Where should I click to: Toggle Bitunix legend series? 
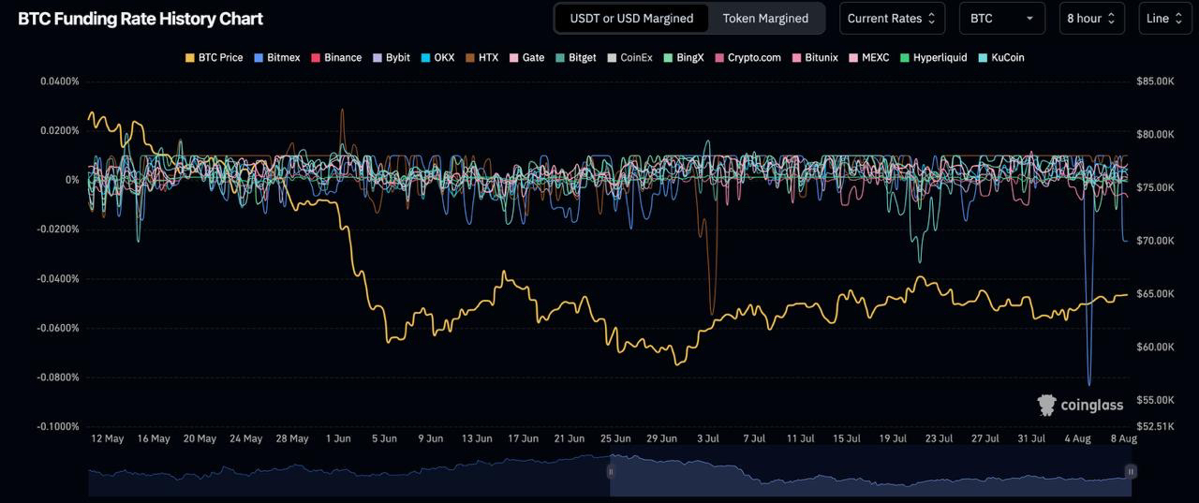coord(814,58)
